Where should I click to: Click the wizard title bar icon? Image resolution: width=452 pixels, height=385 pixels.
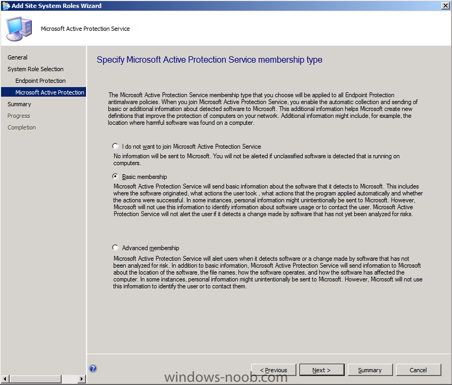pos(6,6)
